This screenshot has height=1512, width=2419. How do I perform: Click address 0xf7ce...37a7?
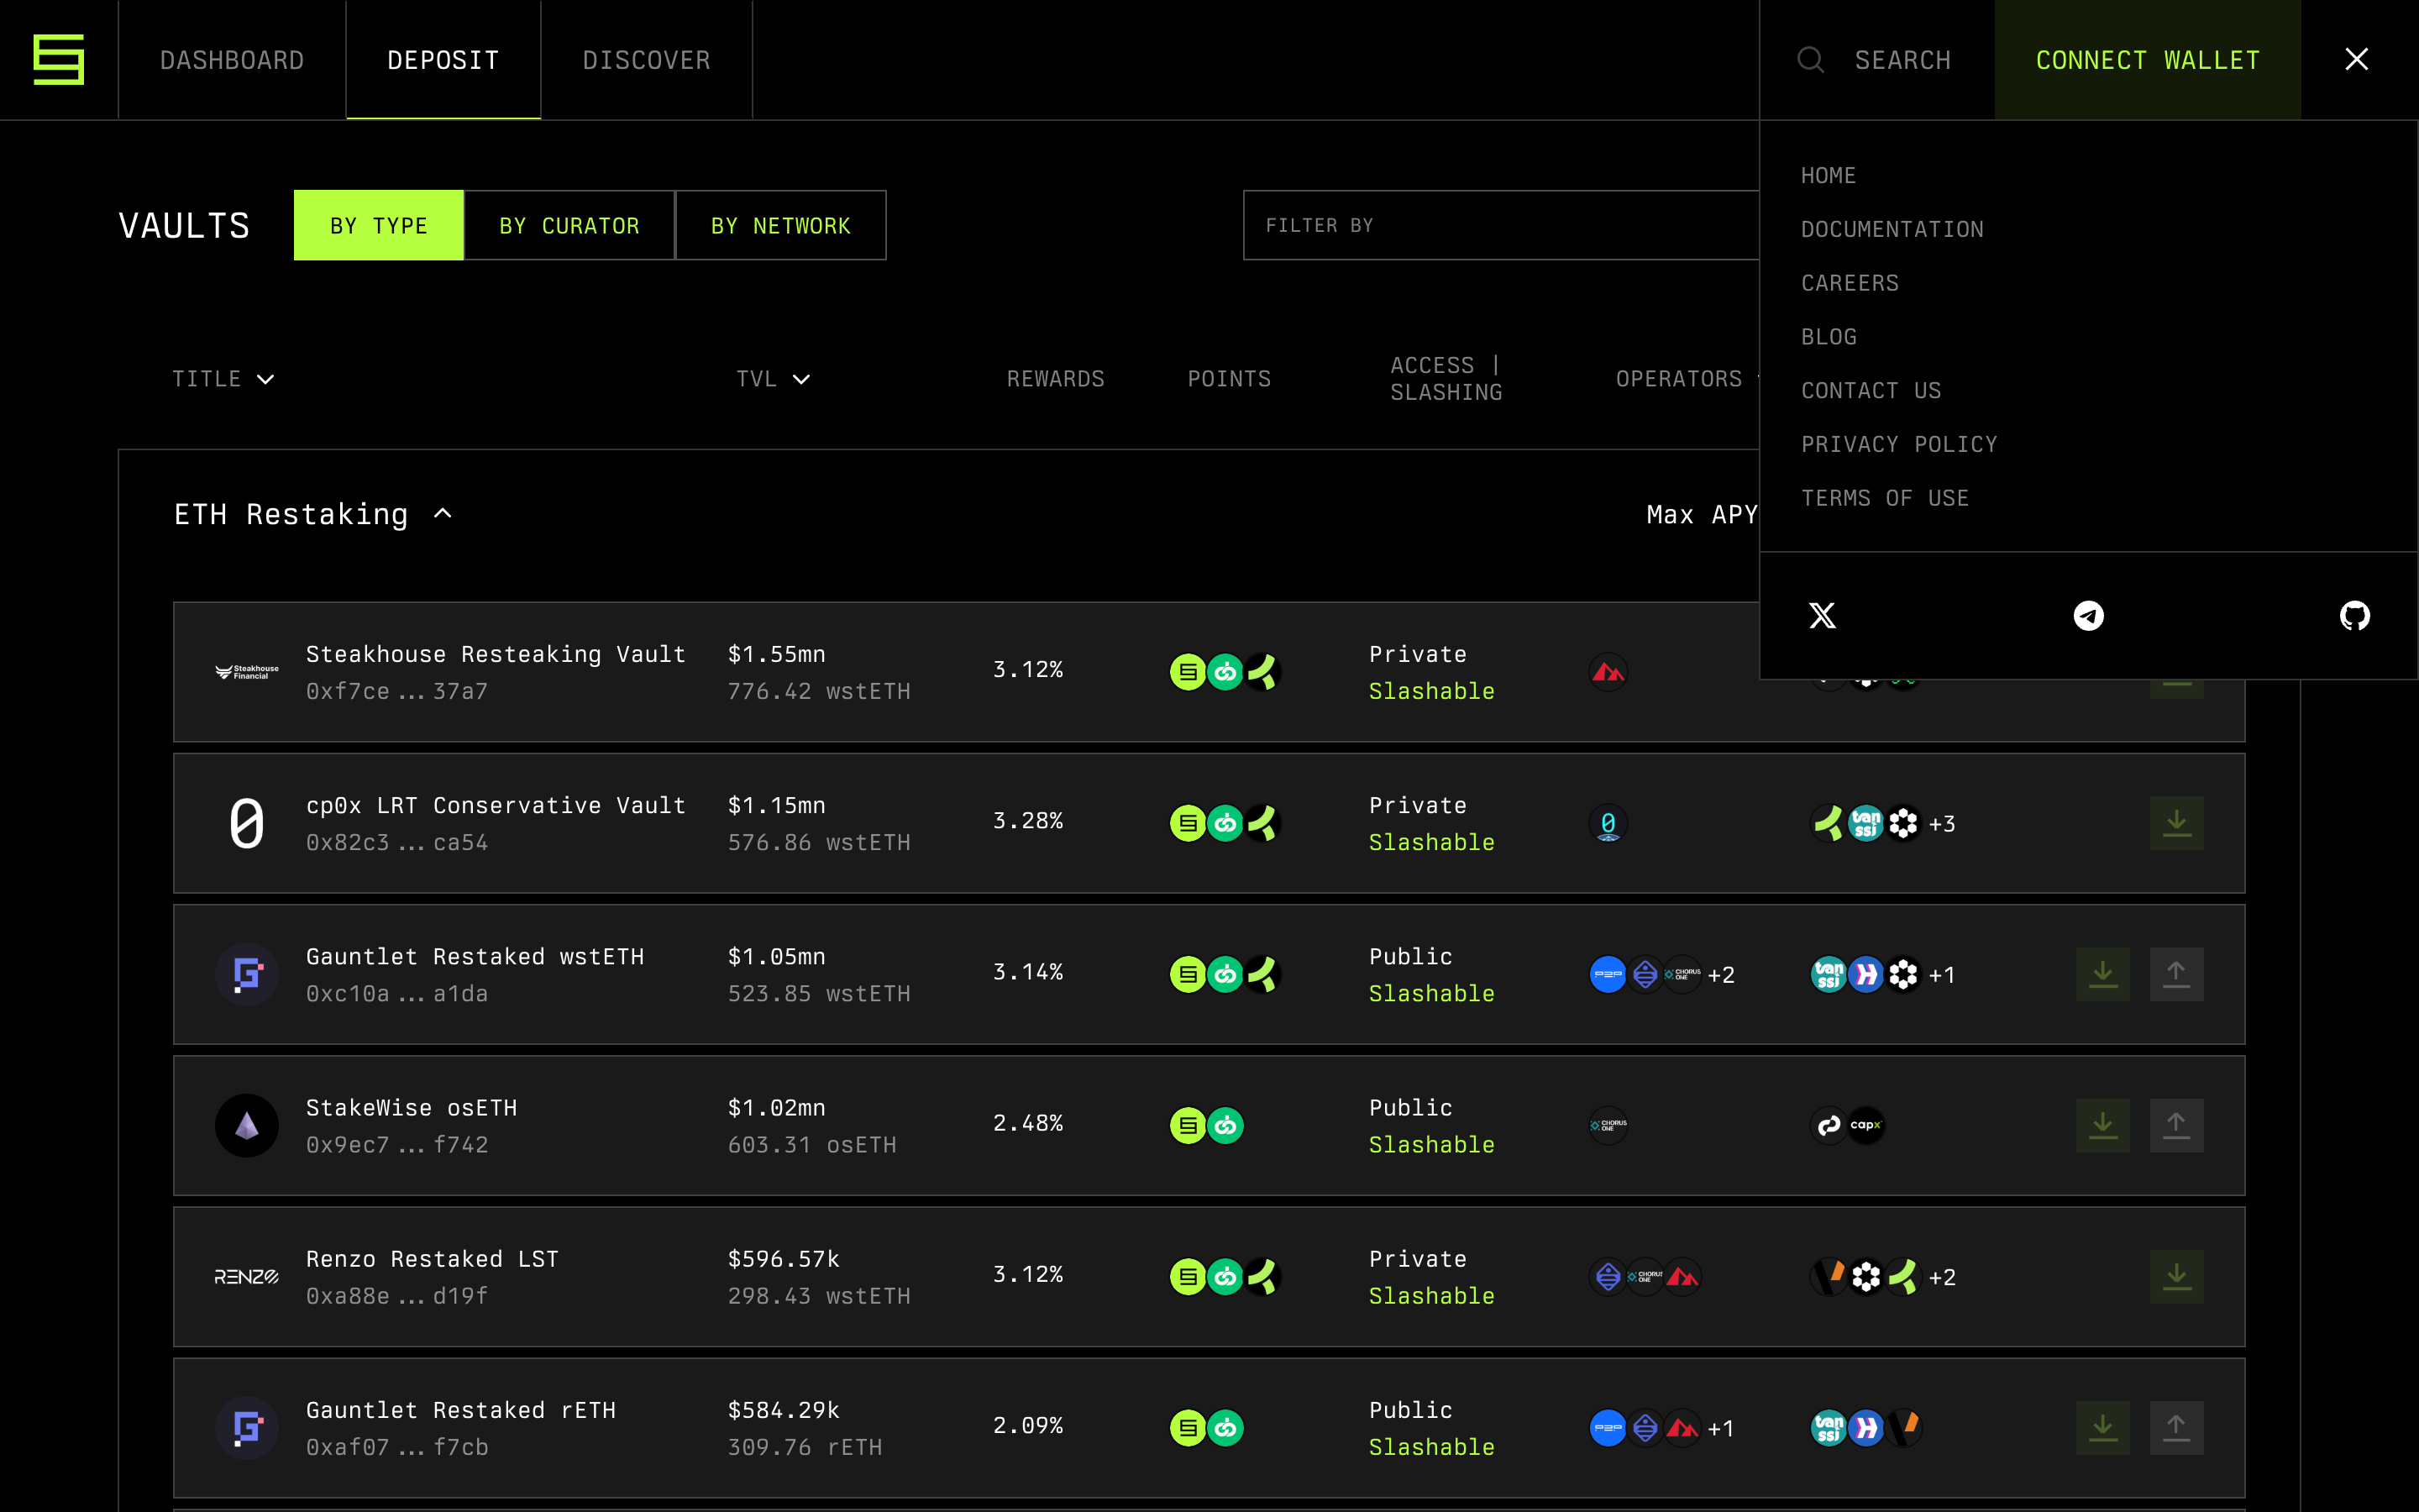pos(396,691)
